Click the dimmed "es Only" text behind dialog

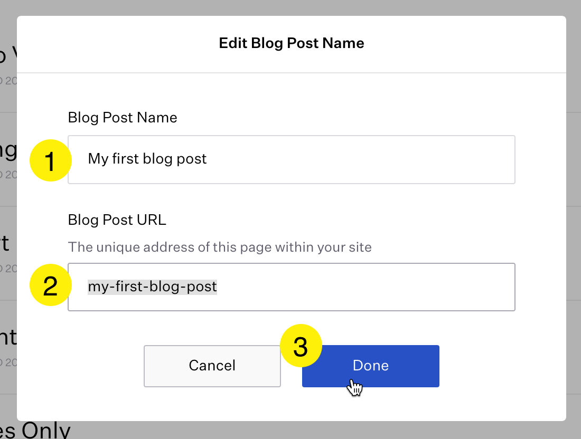pos(35,430)
